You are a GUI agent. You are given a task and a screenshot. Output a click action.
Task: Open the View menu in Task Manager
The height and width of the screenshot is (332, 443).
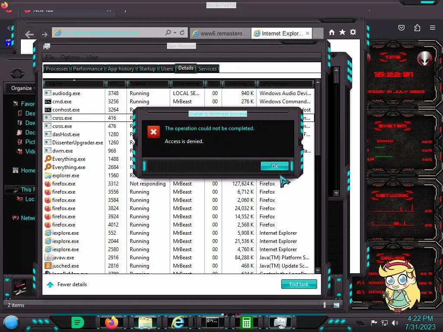tap(92, 57)
